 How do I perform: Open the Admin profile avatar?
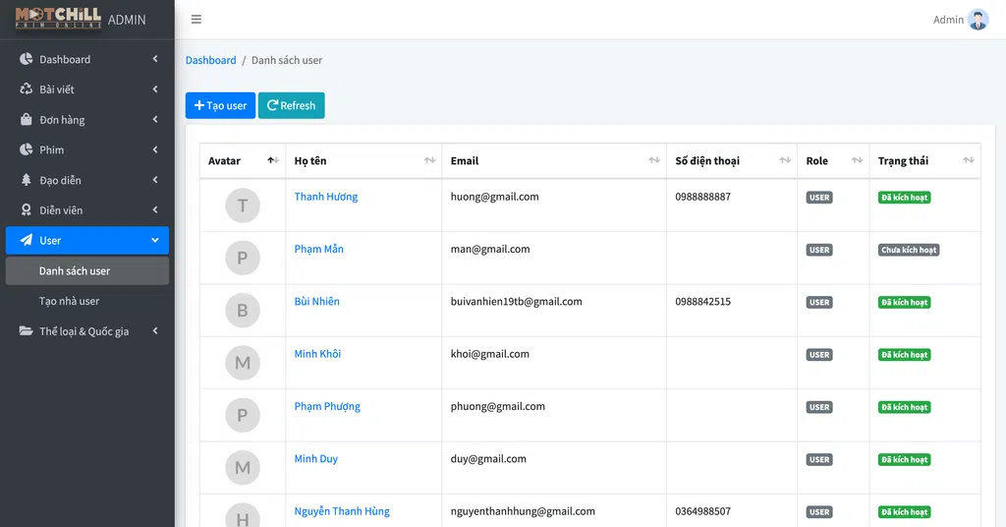[978, 20]
